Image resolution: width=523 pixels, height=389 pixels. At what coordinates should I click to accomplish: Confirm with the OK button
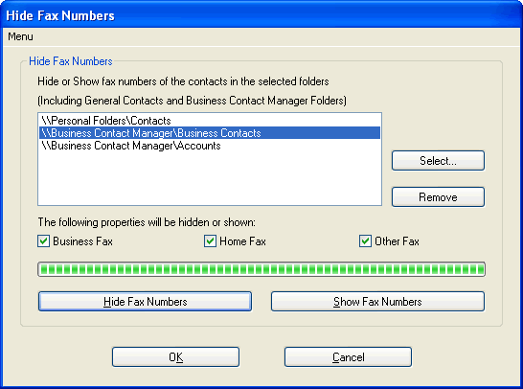pos(176,357)
